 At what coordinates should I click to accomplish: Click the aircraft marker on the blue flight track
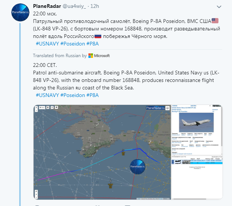click(124, 151)
